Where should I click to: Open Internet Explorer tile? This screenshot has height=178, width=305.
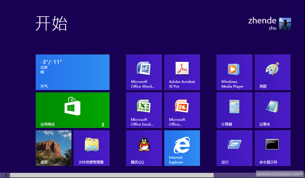(182, 148)
